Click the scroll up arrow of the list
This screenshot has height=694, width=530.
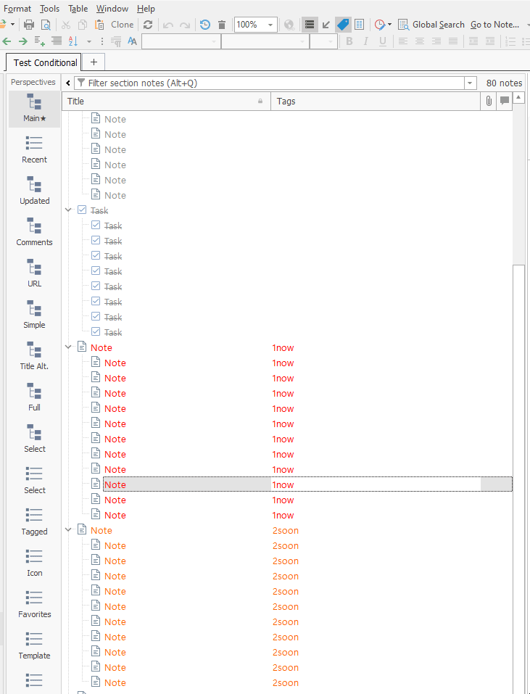518,97
